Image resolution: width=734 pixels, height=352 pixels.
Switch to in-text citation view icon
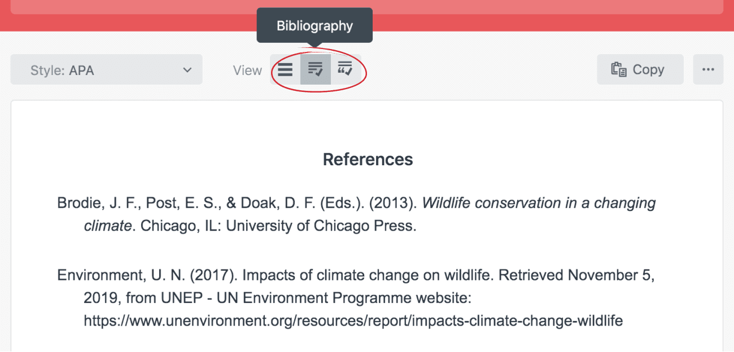pyautogui.click(x=345, y=69)
